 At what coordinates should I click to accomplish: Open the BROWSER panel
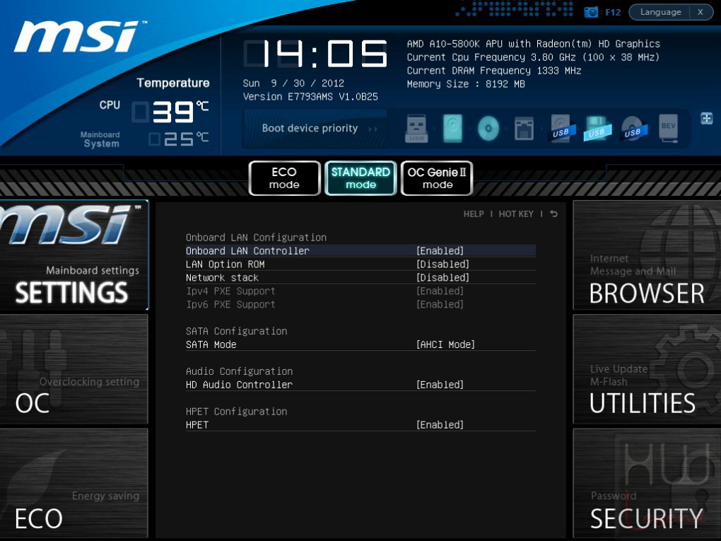click(647, 255)
